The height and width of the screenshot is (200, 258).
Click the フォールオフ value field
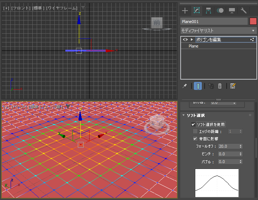(228, 146)
